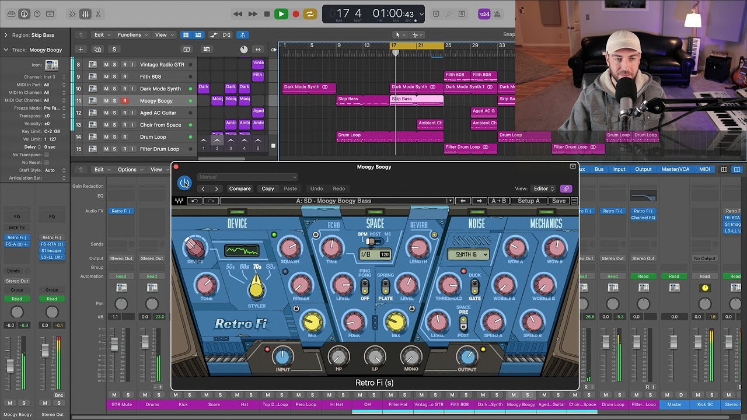The image size is (747, 420).
Task: Click the red Record button
Action: (x=296, y=14)
